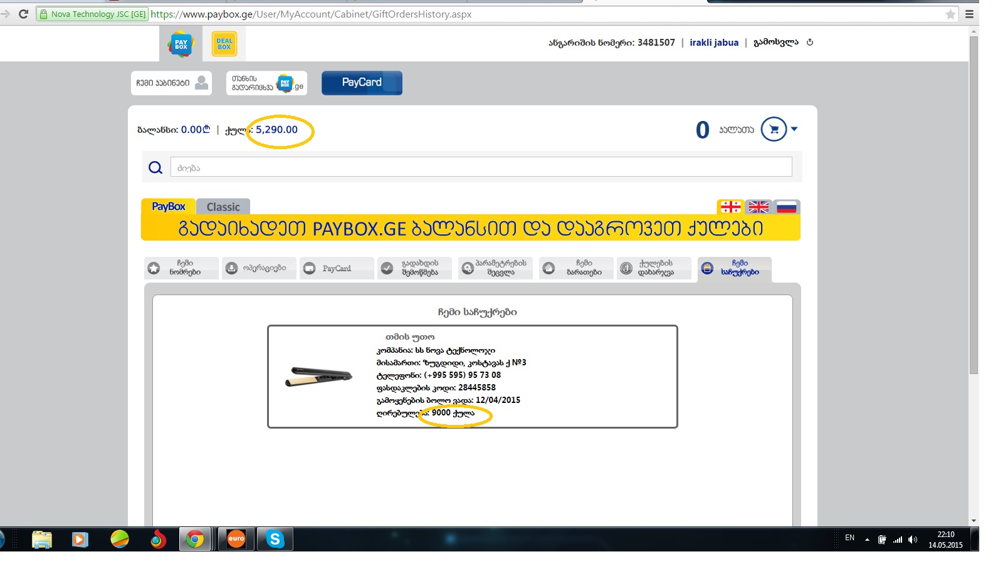This screenshot has height=564, width=1003.
Task: Click the yellow PAYBOX.GE promo banner
Action: [x=471, y=228]
